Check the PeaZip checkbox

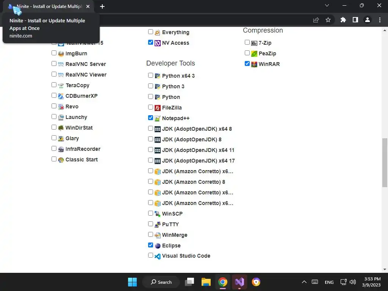(x=247, y=53)
